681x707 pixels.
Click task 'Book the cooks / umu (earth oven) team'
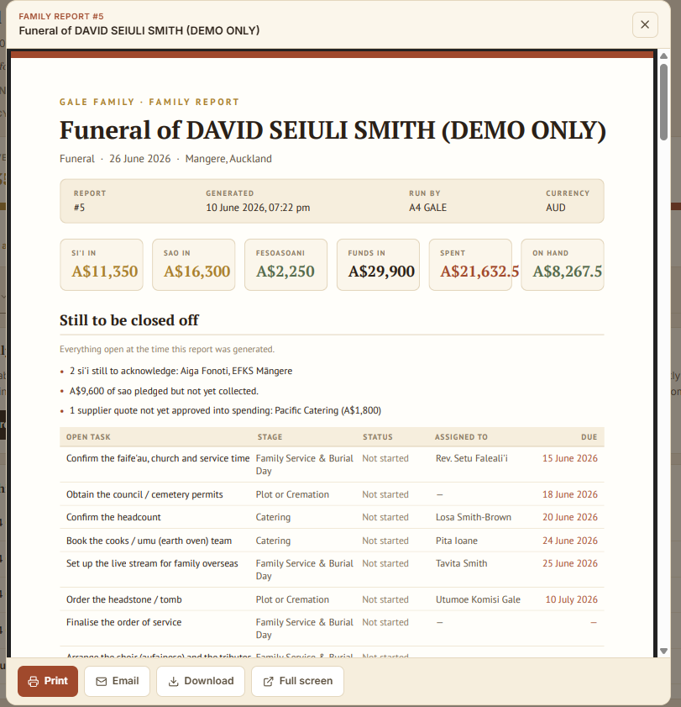149,541
